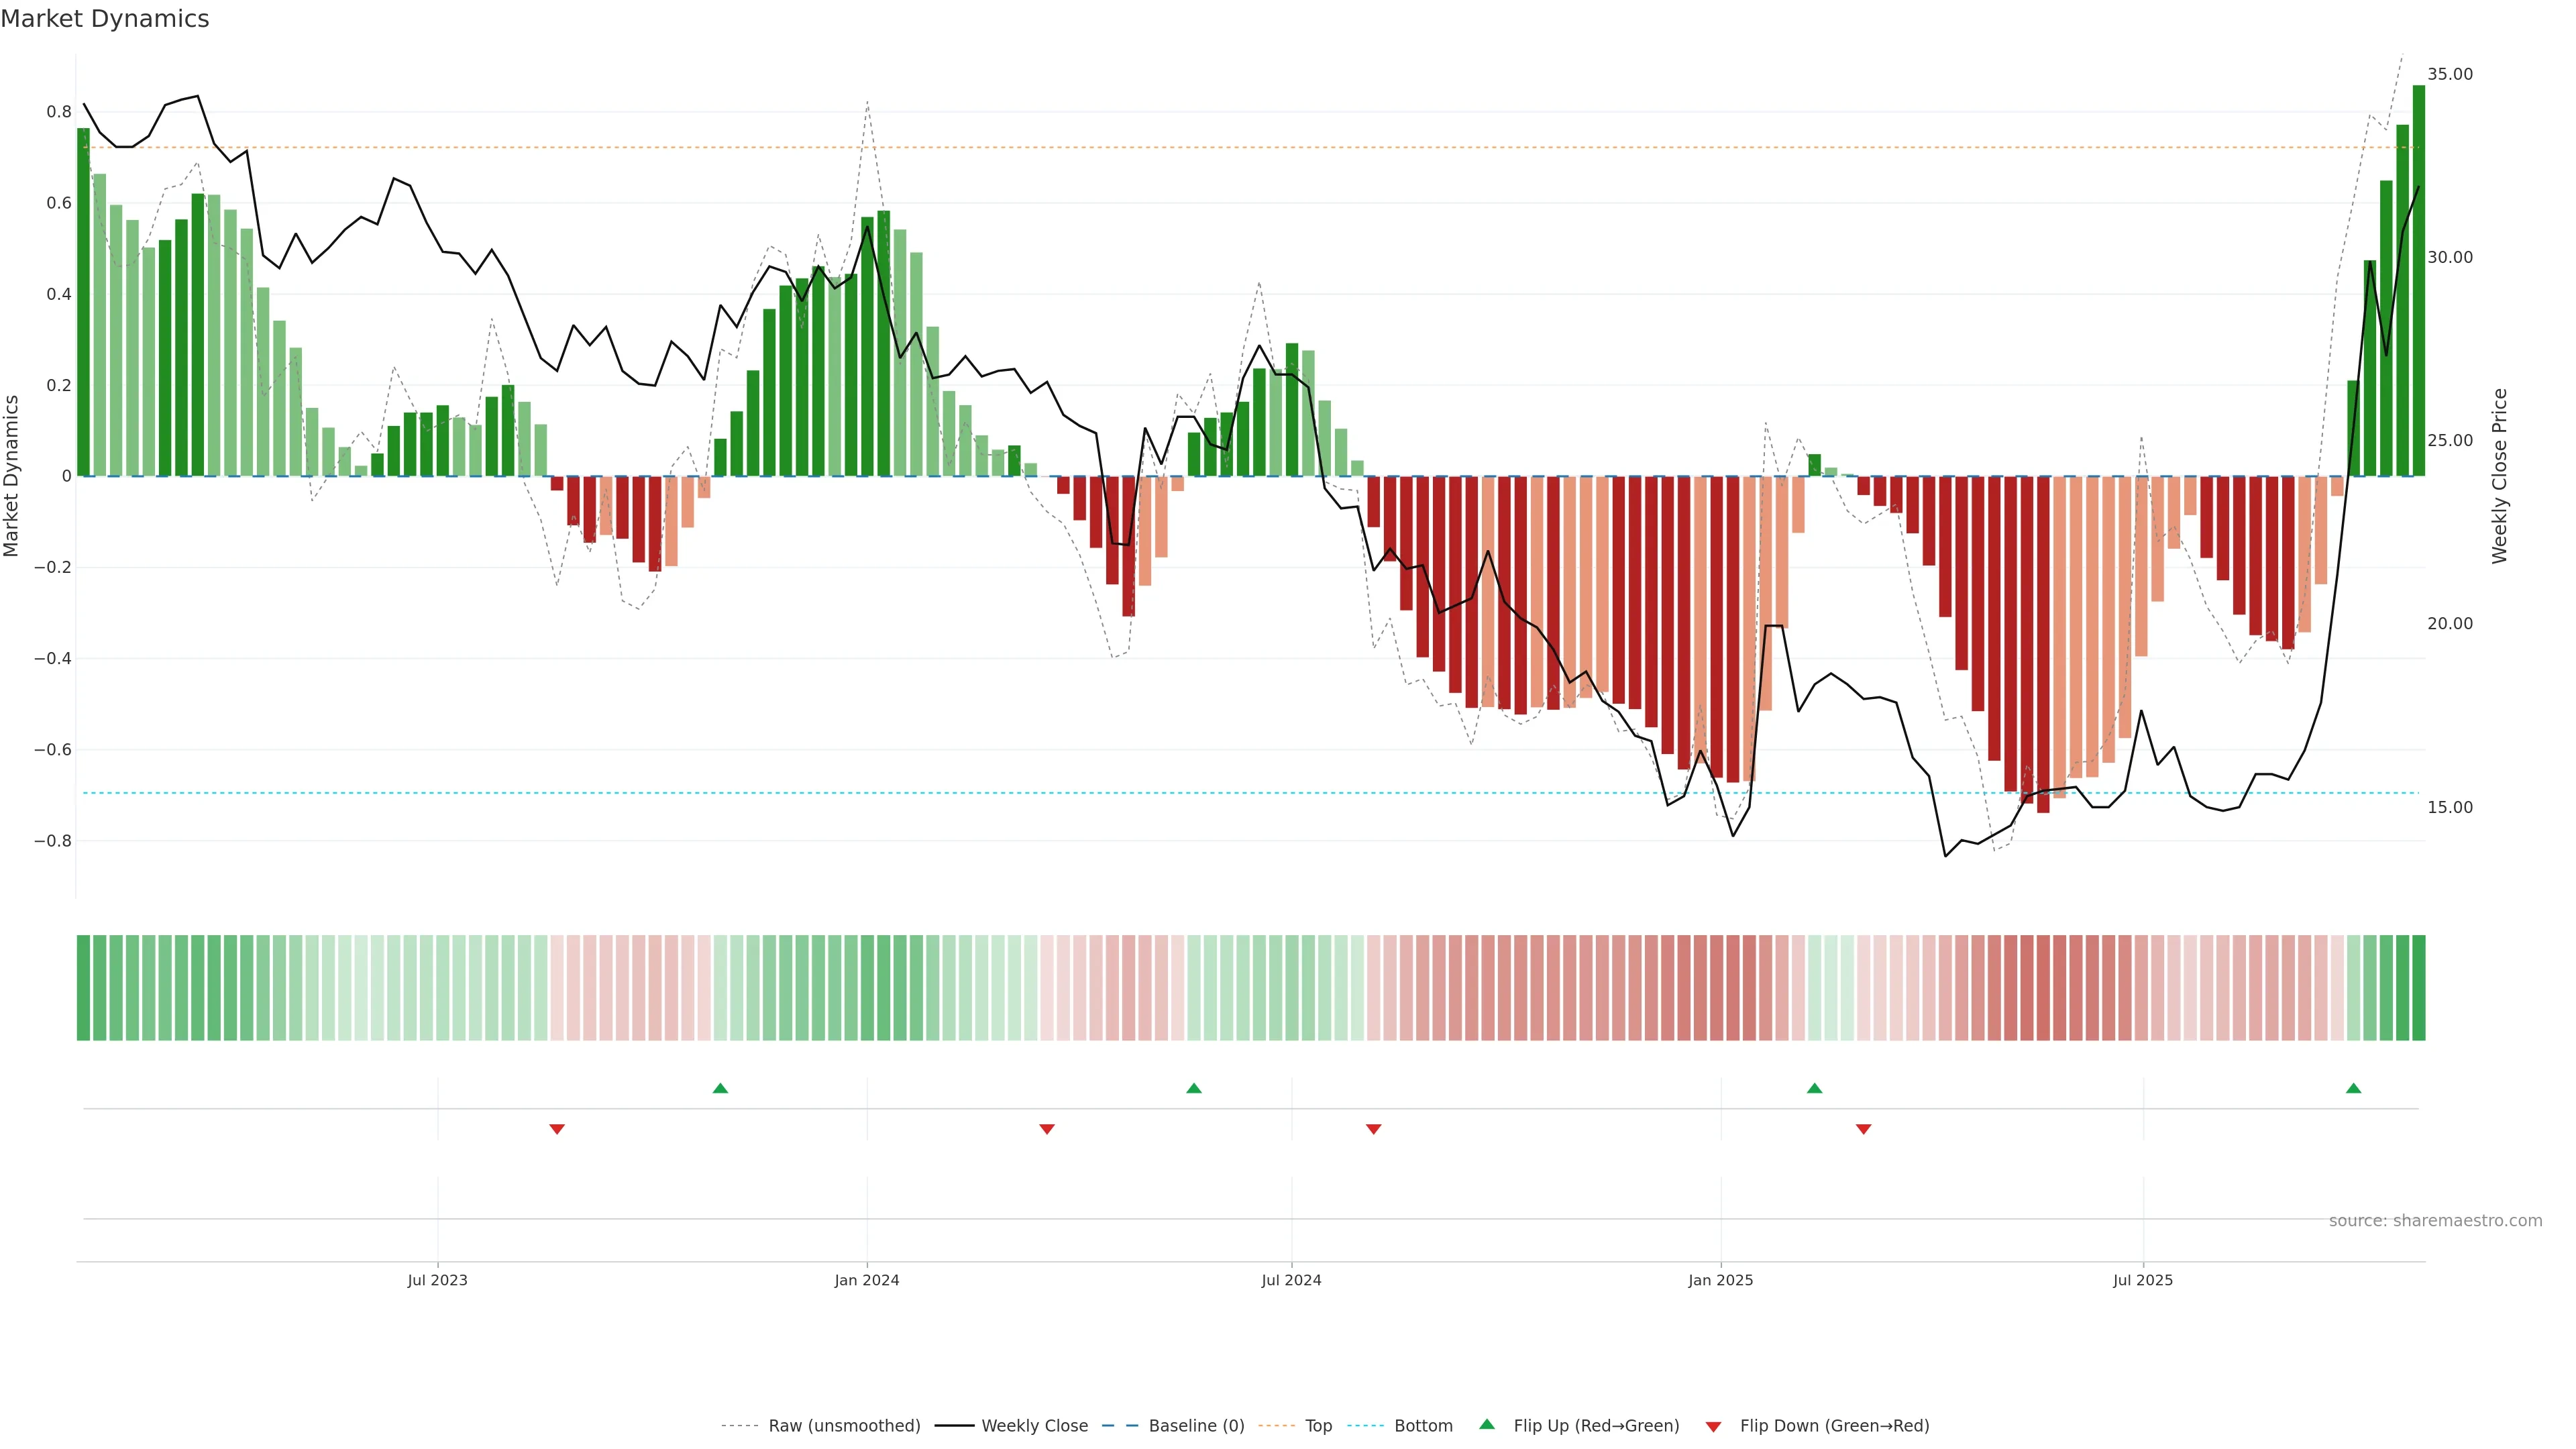
Task: Toggle the Weekly Close legend entry
Action: [x=1034, y=1426]
